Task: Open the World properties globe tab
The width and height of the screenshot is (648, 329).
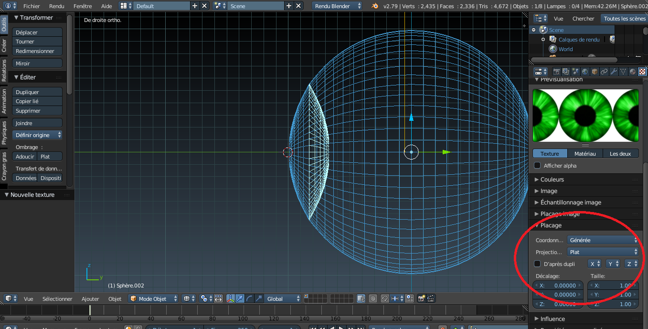Action: coord(585,72)
